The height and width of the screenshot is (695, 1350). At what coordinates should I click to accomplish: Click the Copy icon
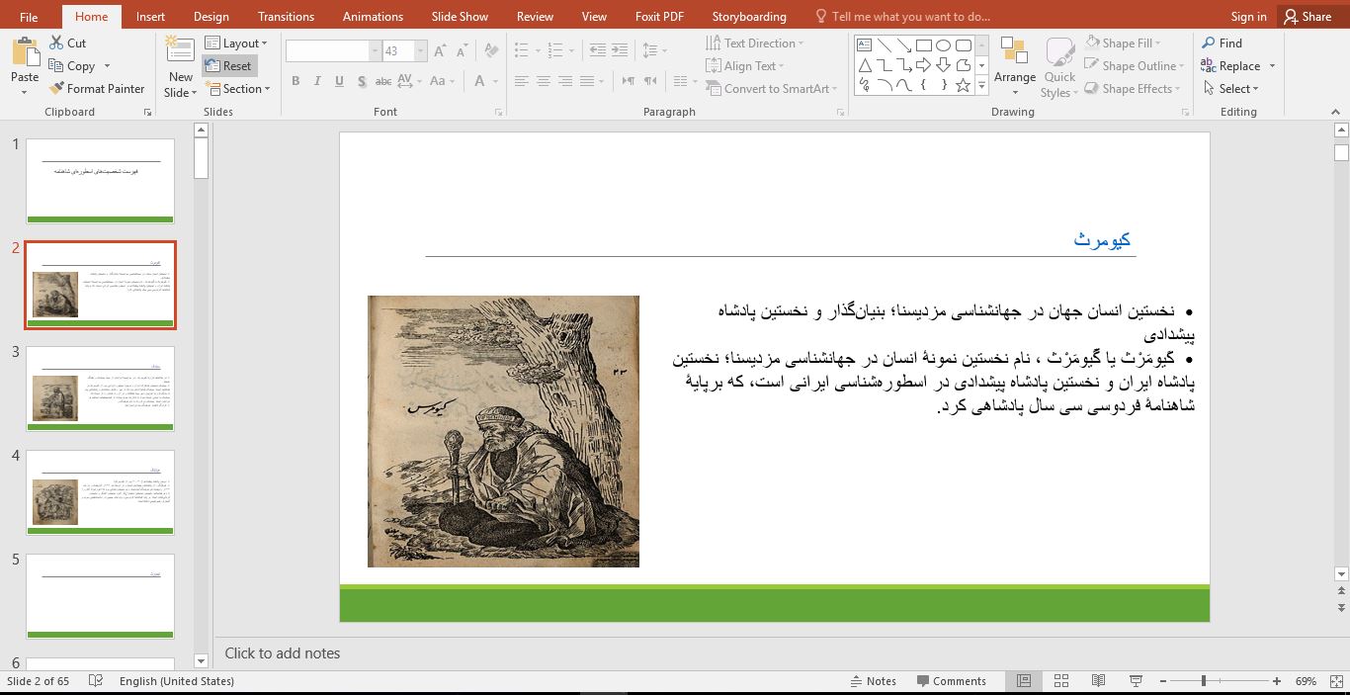[56, 66]
